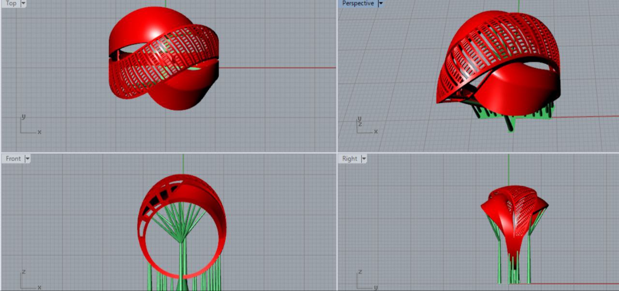This screenshot has height=291, width=619.
Task: Click the z-y axes icon in Right viewport
Action: click(x=366, y=280)
